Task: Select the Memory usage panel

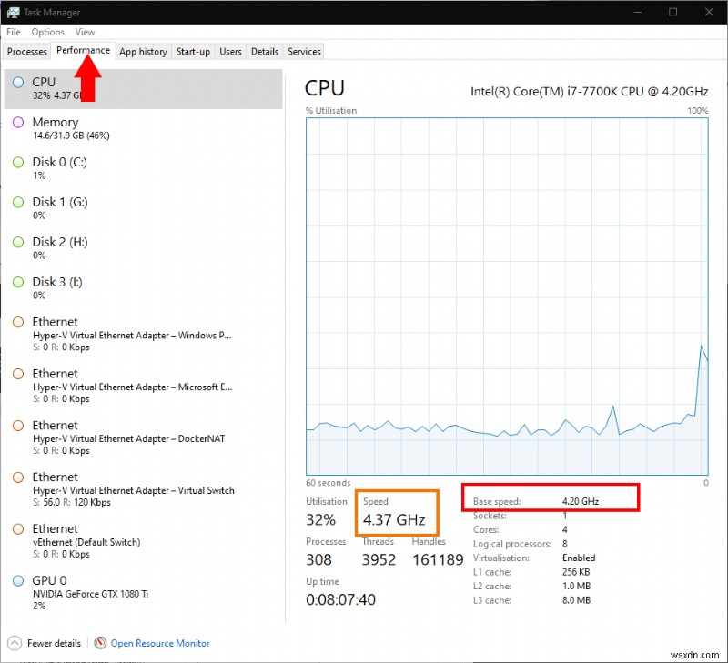Action: 73,128
